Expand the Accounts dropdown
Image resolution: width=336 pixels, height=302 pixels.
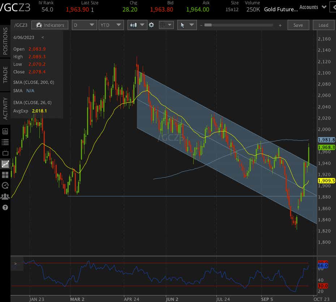pyautogui.click(x=313, y=7)
